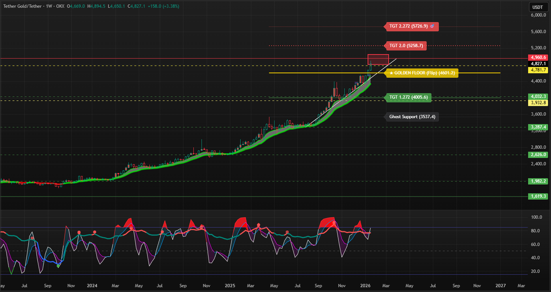
Task: Click the green 2,626.0 price axis tag
Action: 538,154
